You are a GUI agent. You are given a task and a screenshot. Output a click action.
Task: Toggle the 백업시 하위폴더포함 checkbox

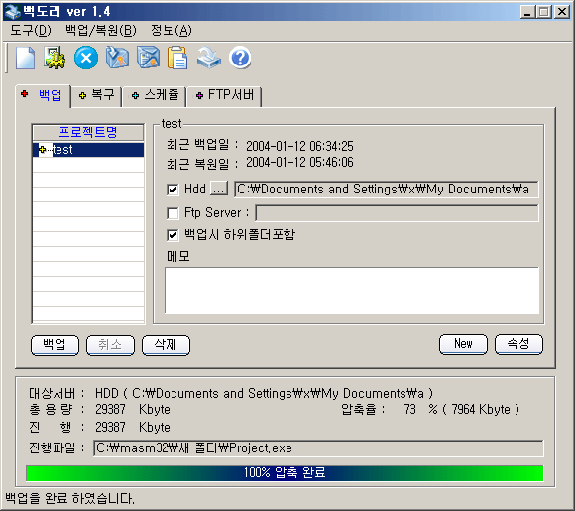(172, 235)
